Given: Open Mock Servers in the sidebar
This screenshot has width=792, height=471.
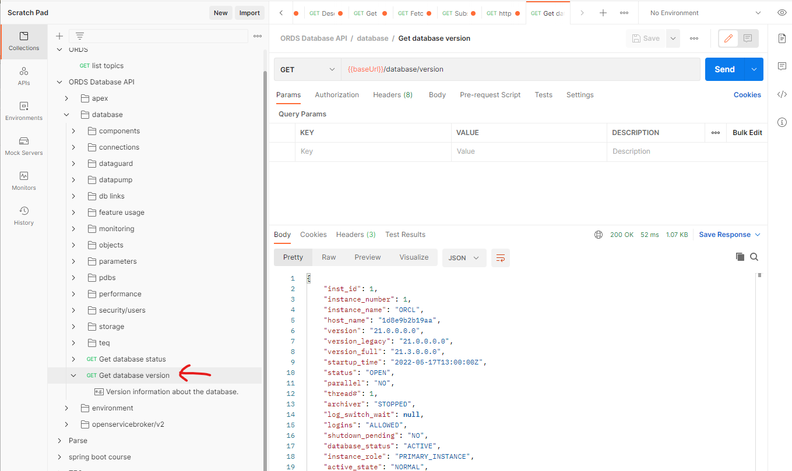Looking at the screenshot, I should pyautogui.click(x=24, y=146).
